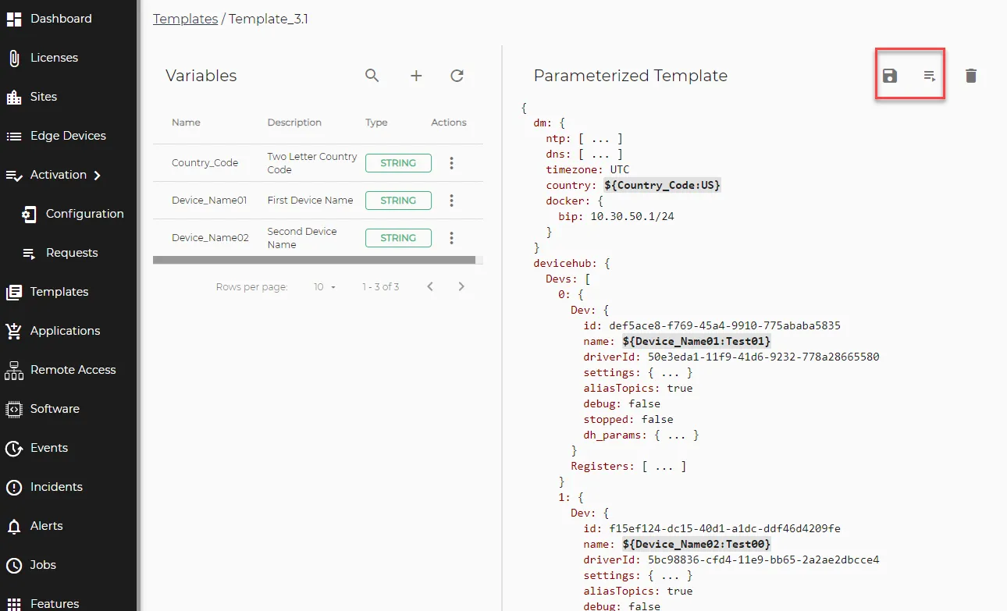1007x611 pixels.
Task: Click the Configuration gear-page icon
Action: coord(29,214)
